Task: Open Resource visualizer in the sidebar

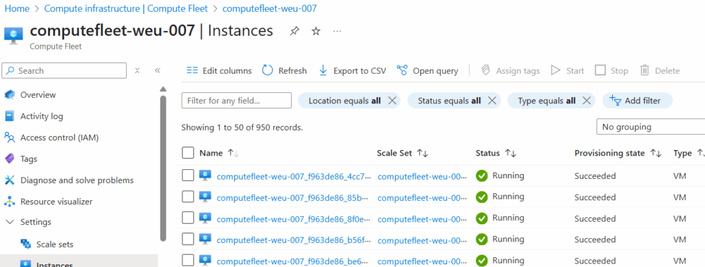Action: [x=56, y=202]
